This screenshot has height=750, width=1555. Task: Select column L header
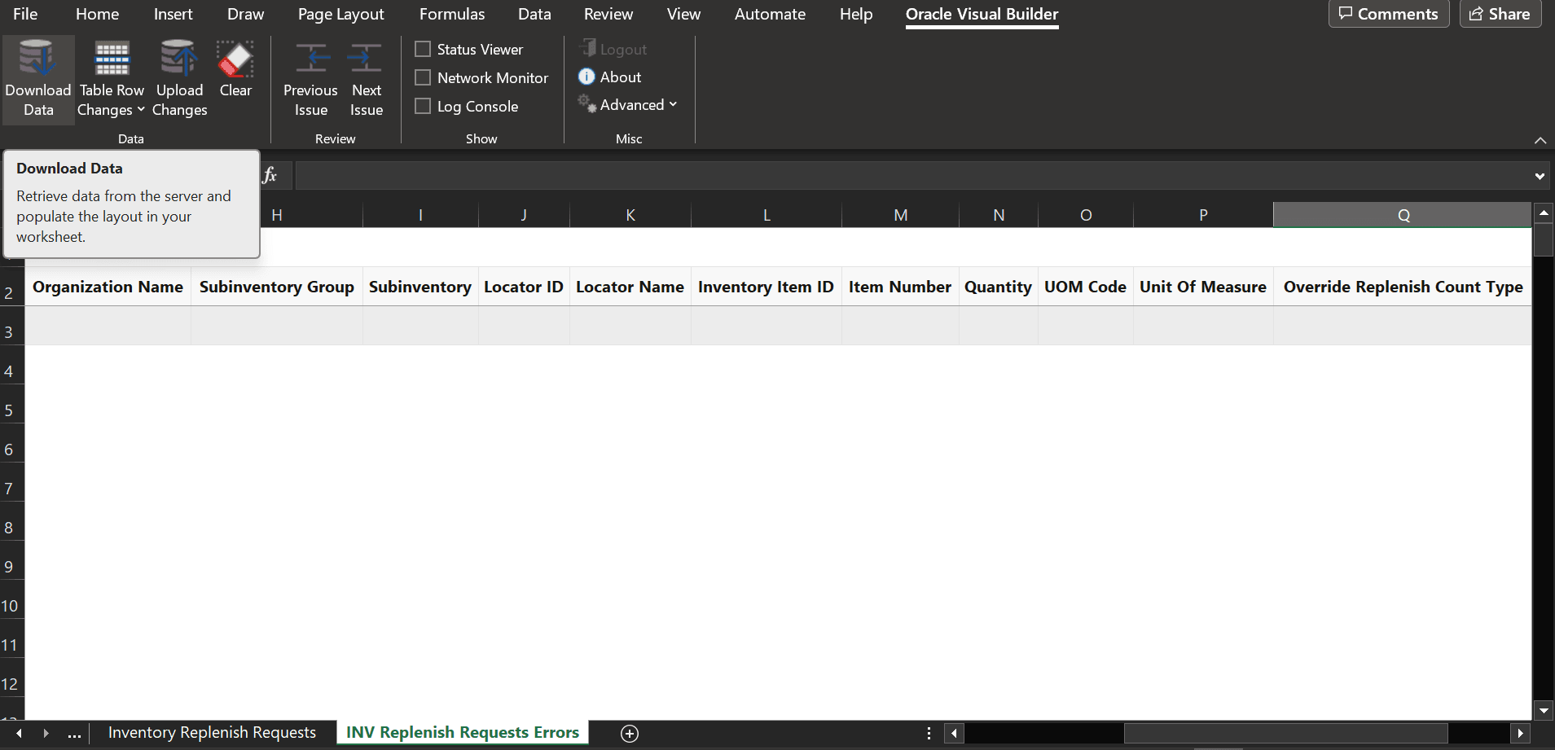[767, 215]
